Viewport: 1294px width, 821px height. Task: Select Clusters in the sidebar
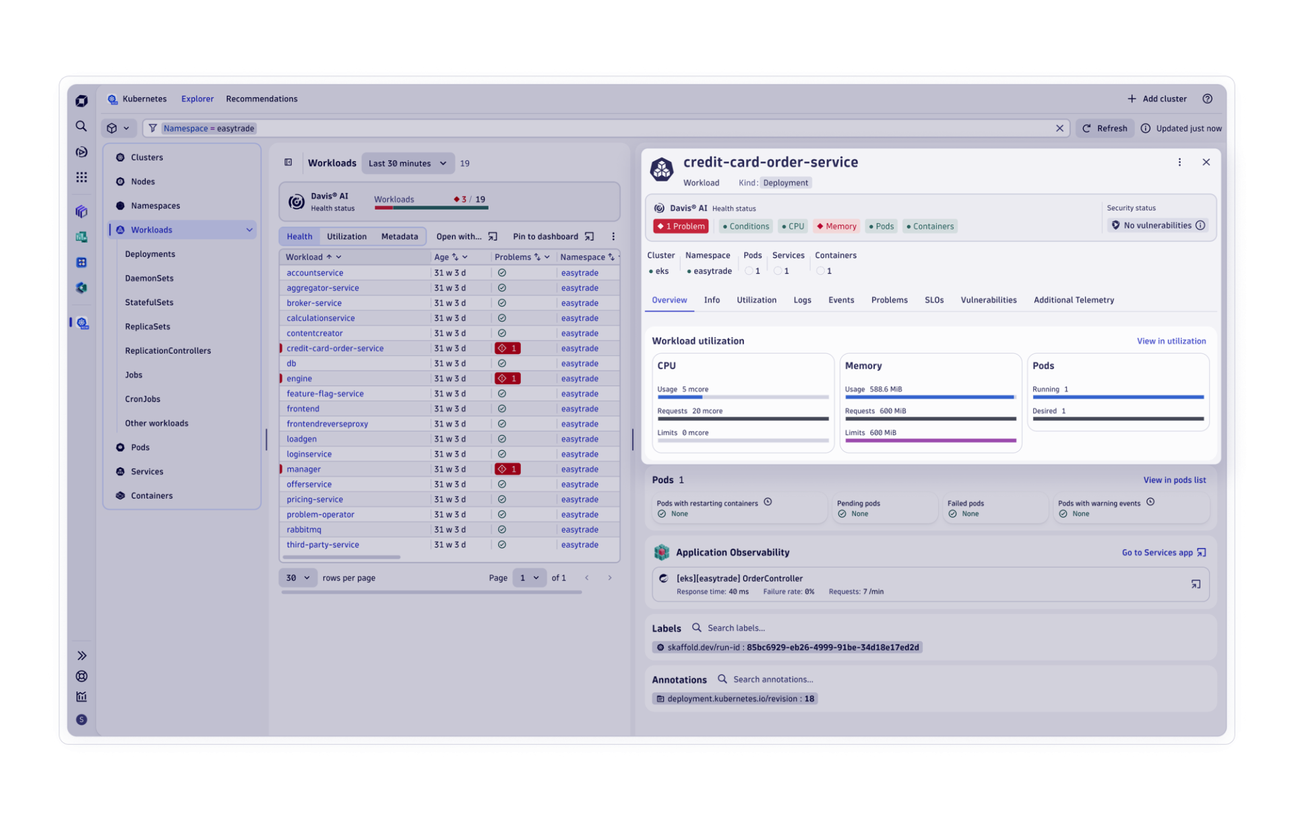pyautogui.click(x=146, y=157)
